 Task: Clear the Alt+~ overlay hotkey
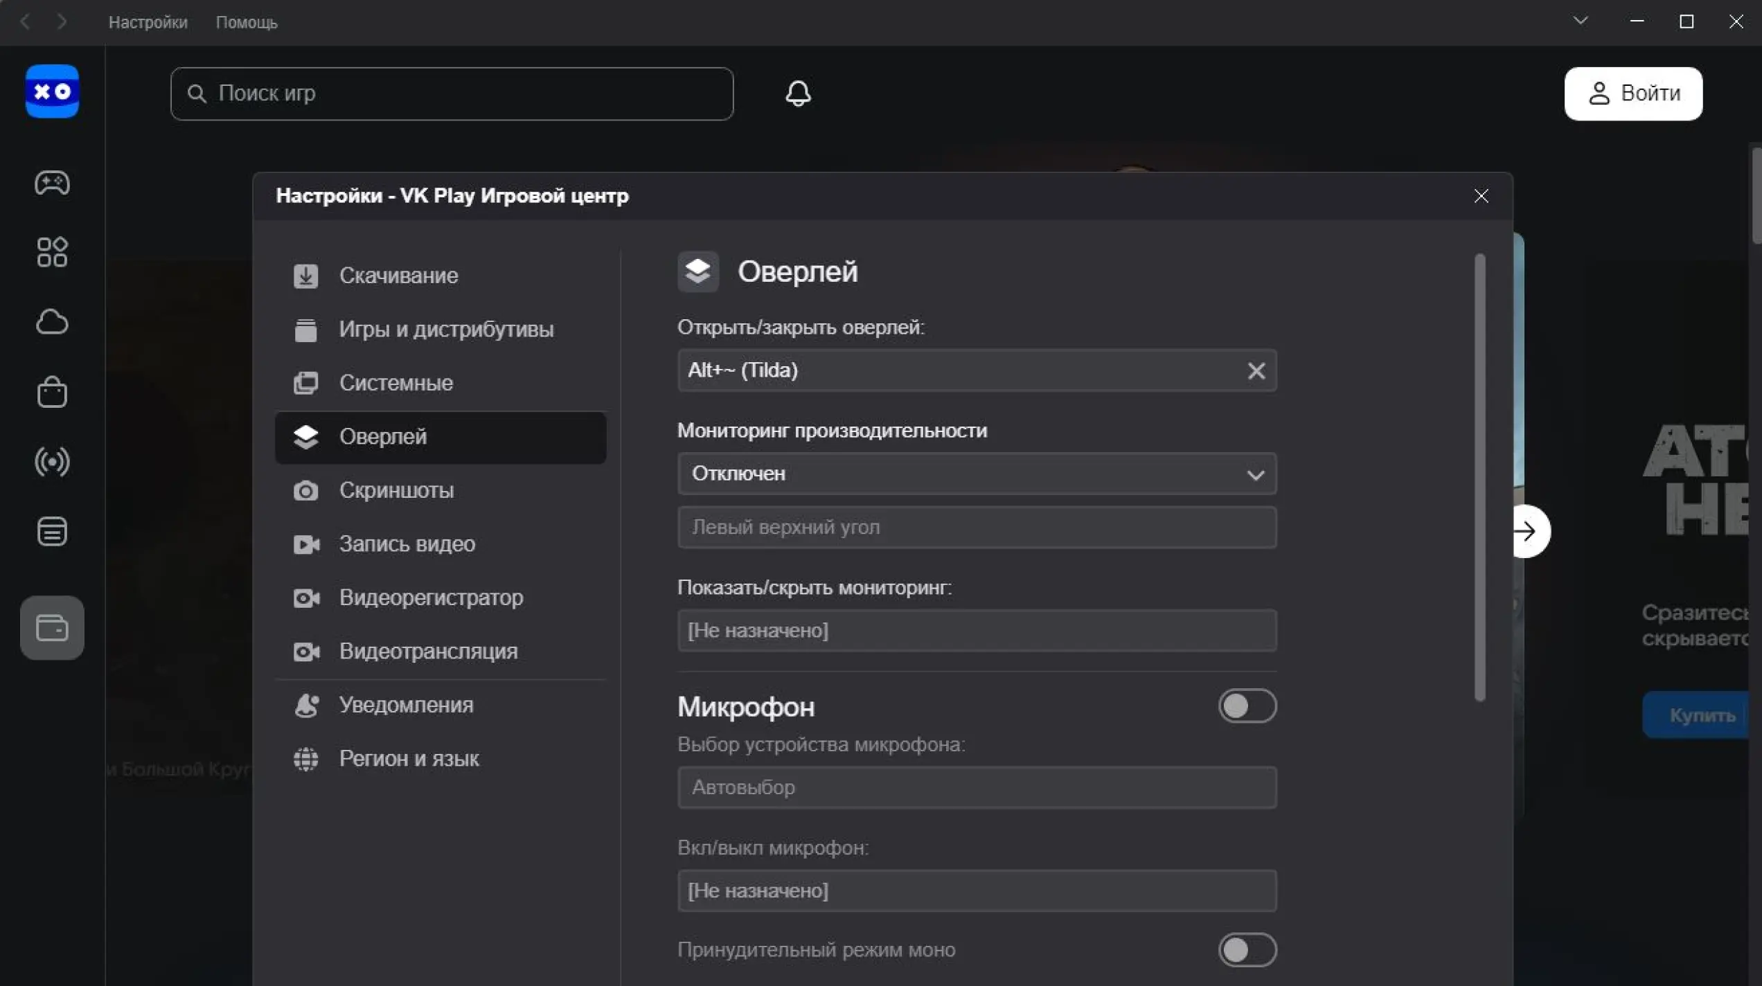point(1256,371)
